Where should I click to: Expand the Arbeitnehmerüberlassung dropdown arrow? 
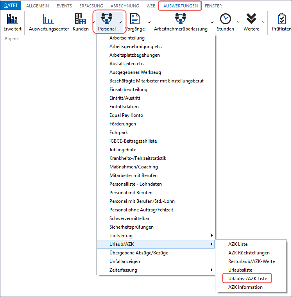(212, 22)
